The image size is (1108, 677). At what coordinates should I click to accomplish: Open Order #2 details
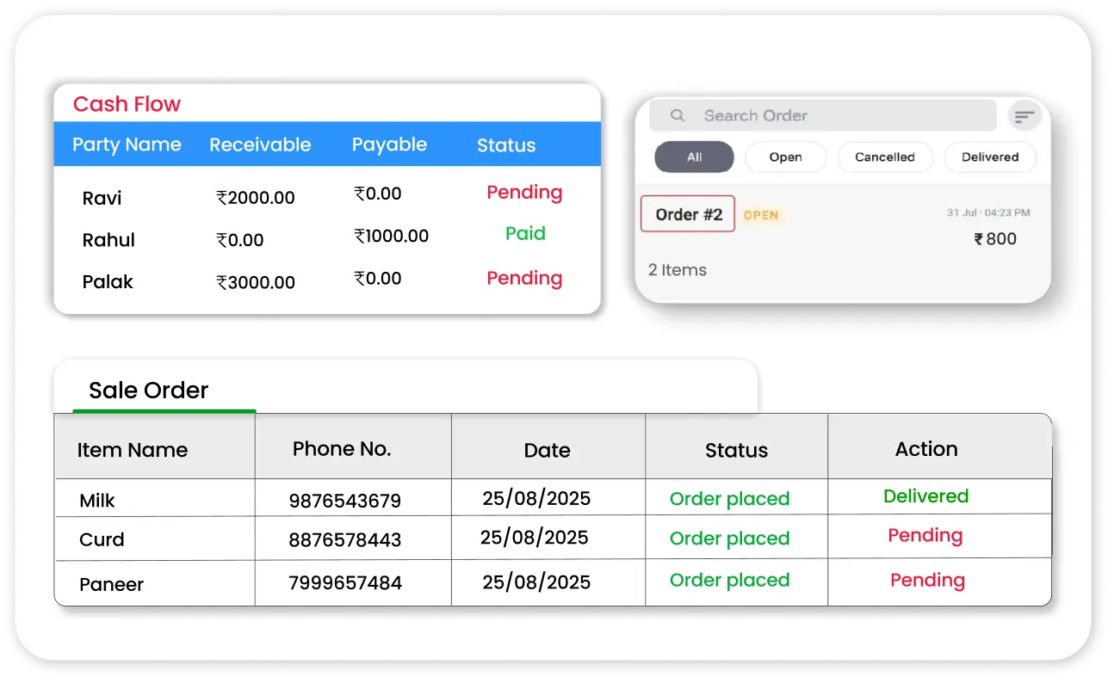click(x=688, y=214)
